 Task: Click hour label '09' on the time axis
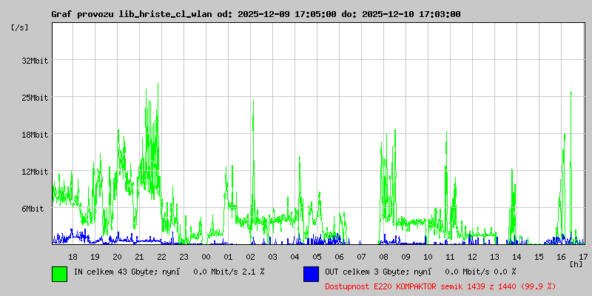[x=406, y=257]
